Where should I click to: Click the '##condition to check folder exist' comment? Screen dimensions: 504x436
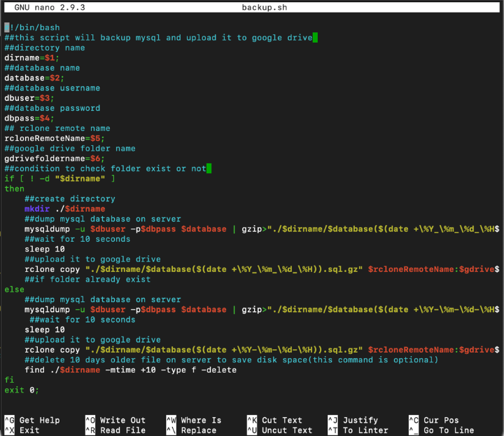(x=106, y=169)
